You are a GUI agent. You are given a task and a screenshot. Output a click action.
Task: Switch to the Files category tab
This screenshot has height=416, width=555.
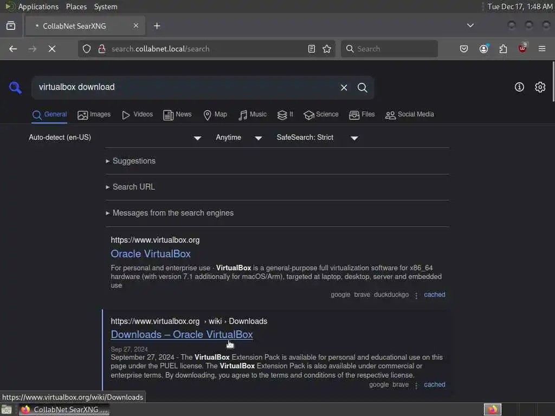click(x=362, y=115)
